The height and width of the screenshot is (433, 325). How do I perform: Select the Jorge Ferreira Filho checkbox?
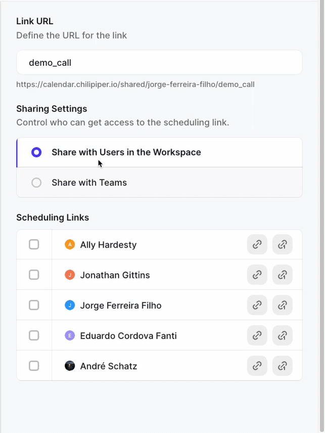point(34,305)
